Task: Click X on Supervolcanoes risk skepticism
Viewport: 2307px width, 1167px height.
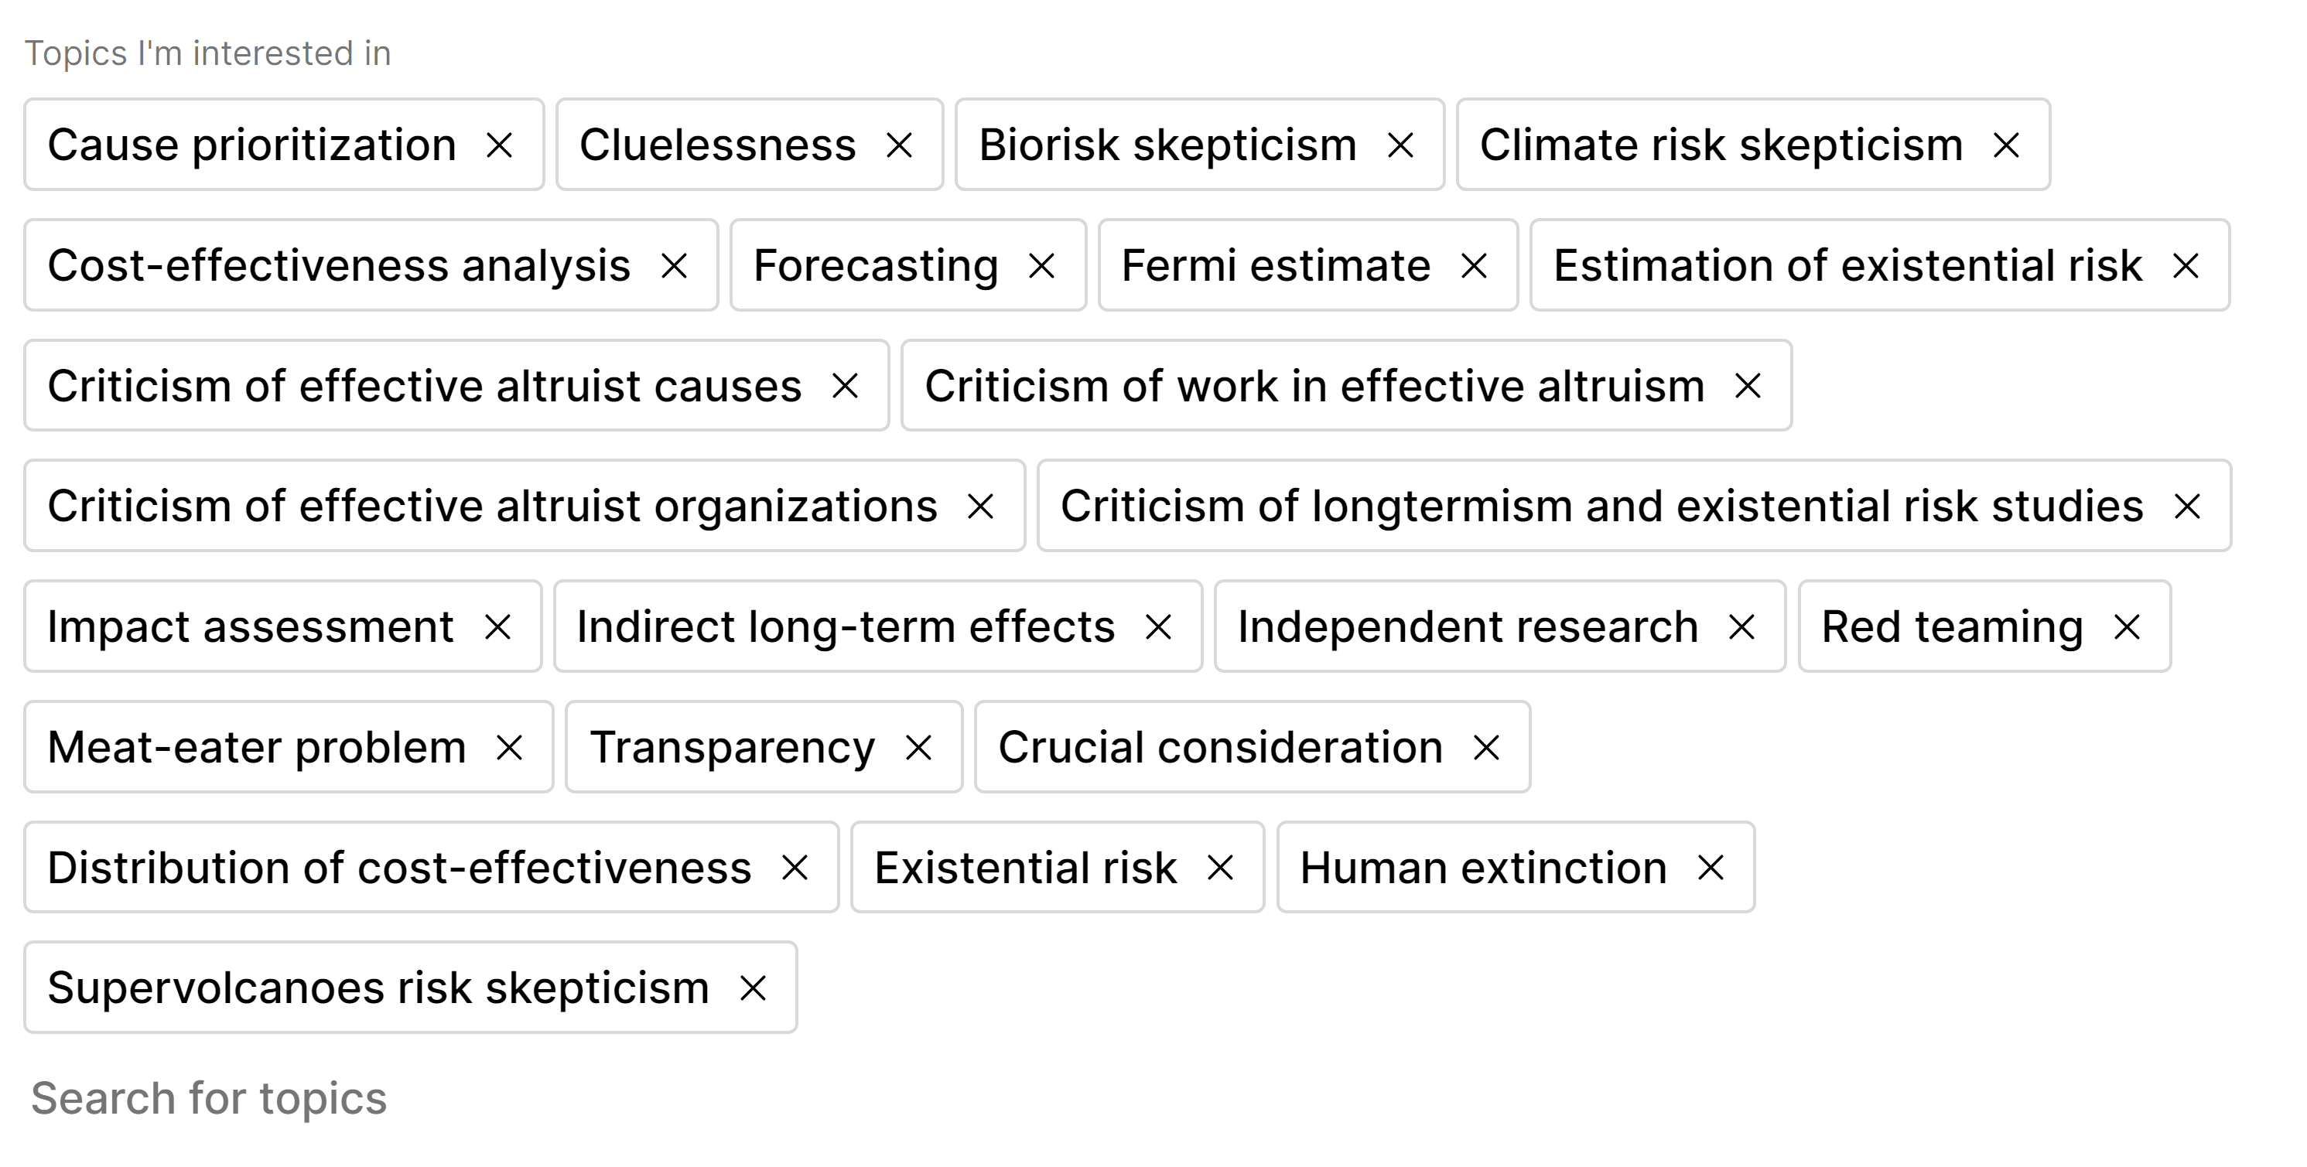Action: pos(754,989)
